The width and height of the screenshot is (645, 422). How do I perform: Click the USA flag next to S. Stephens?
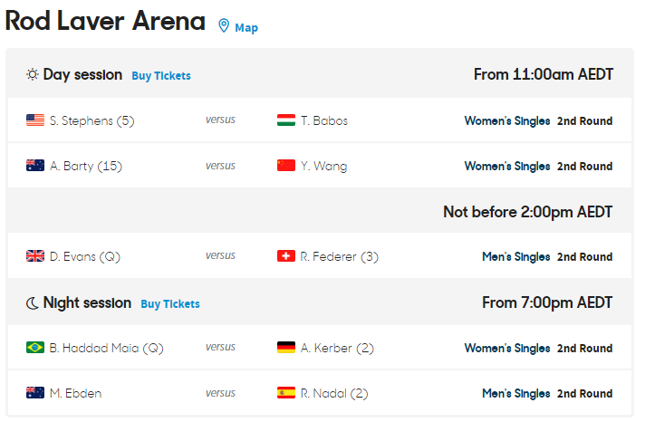(35, 120)
